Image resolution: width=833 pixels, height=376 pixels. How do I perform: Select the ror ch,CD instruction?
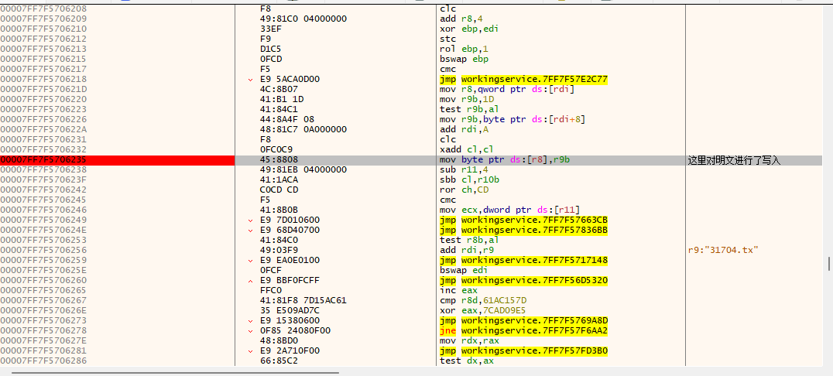(464, 190)
